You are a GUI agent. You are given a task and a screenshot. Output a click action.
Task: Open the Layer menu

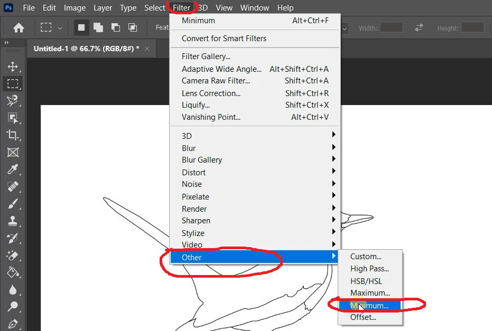click(x=103, y=8)
